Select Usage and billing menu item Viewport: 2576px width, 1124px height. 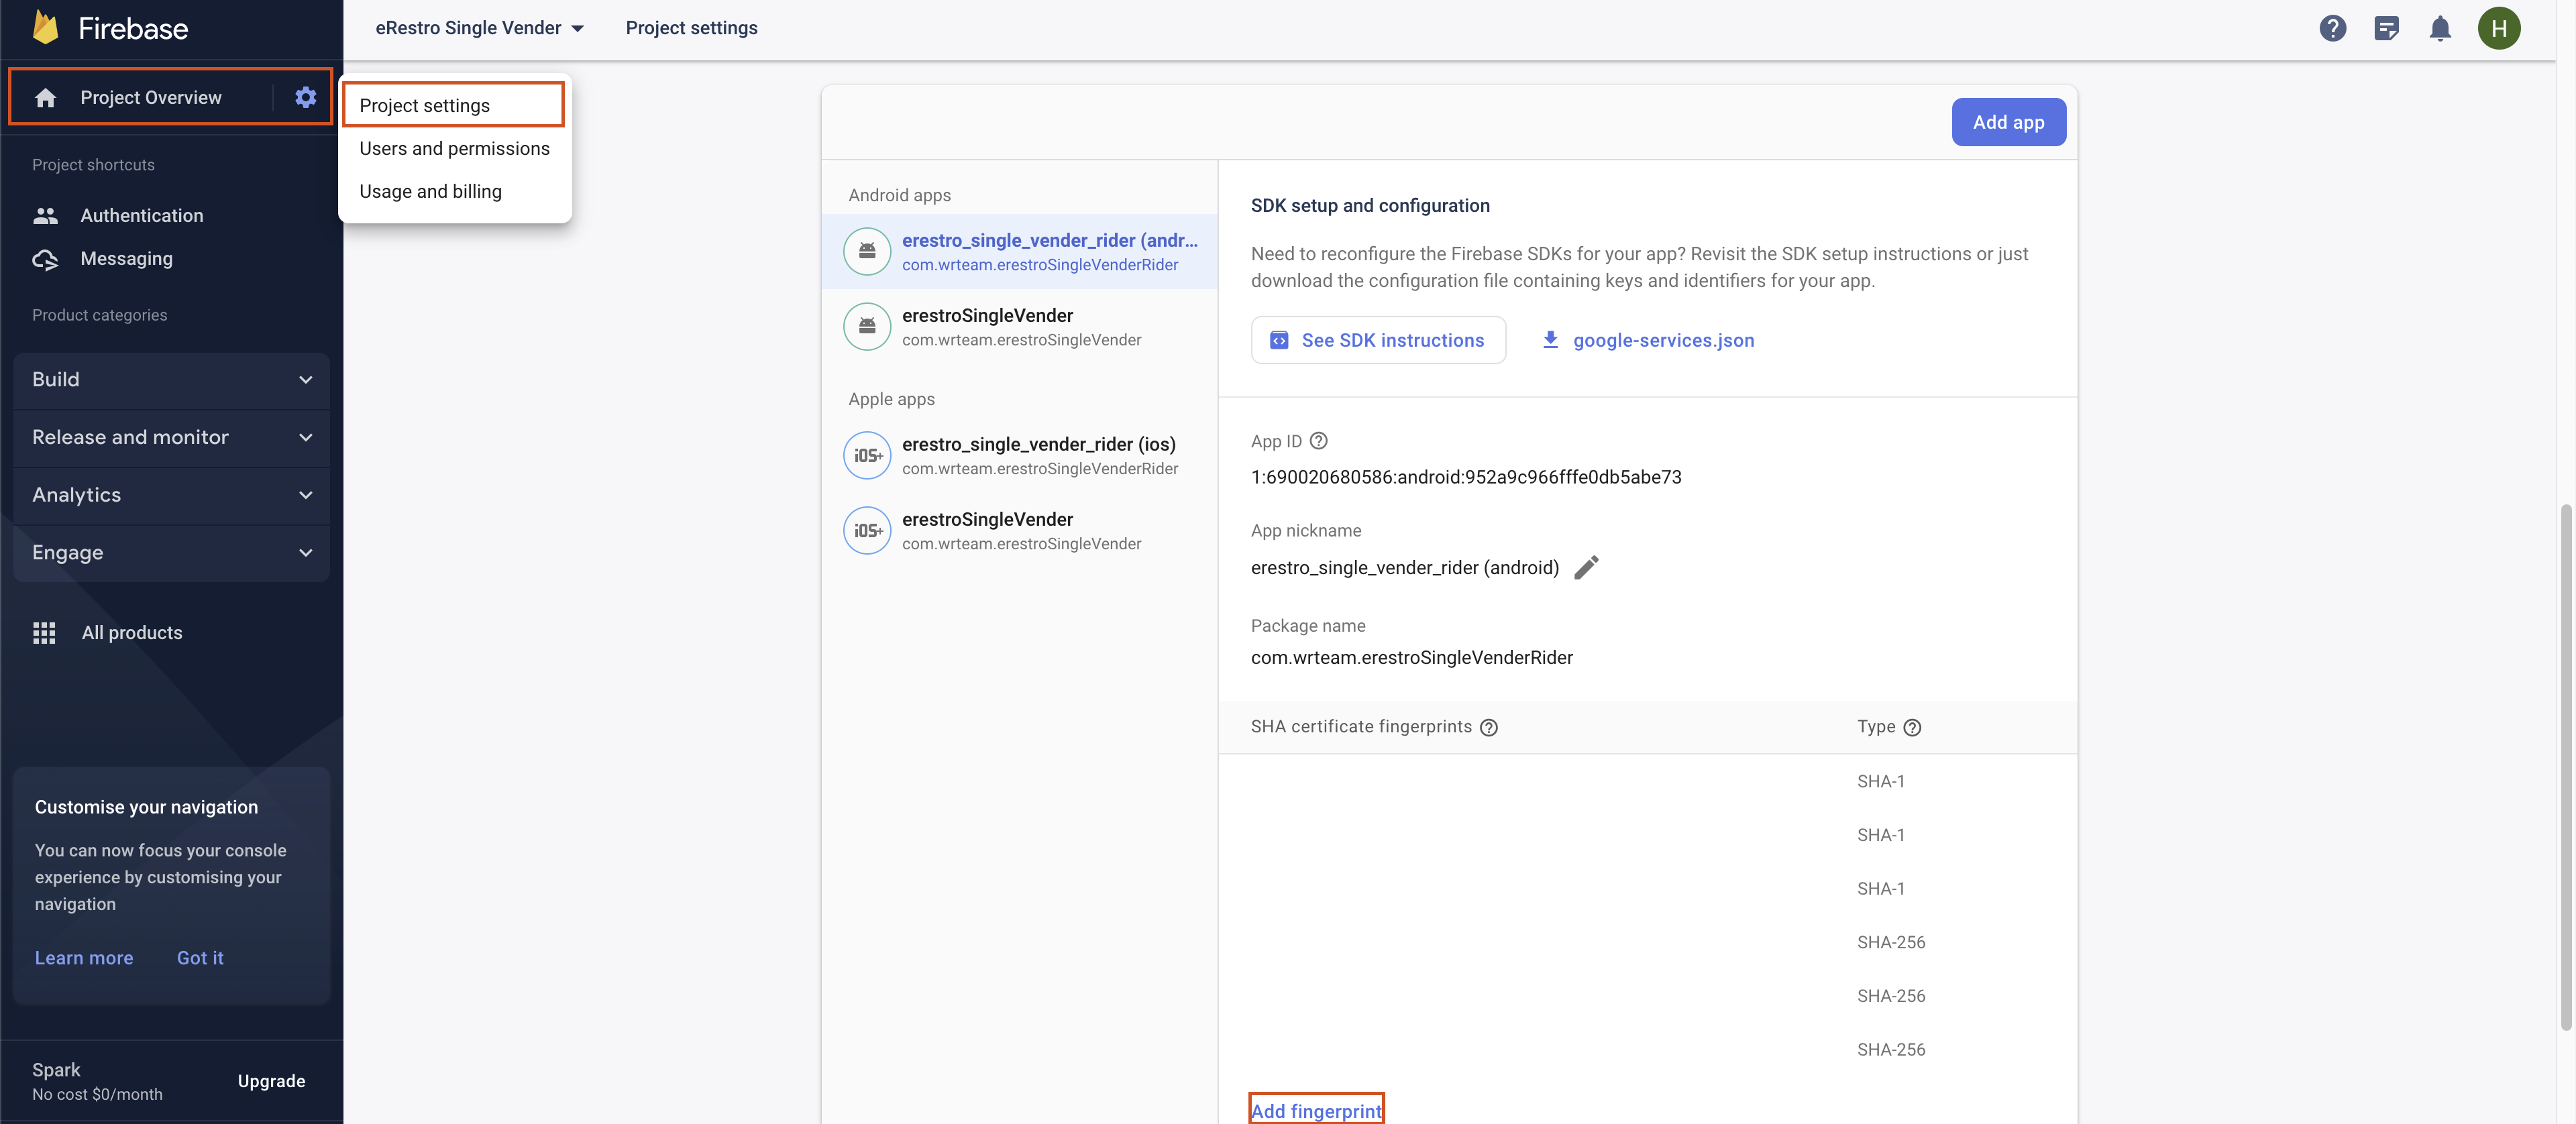click(x=430, y=191)
